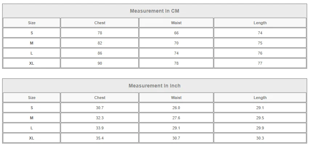
Task: Click the Measurement In Inch table title
Action: pos(155,86)
